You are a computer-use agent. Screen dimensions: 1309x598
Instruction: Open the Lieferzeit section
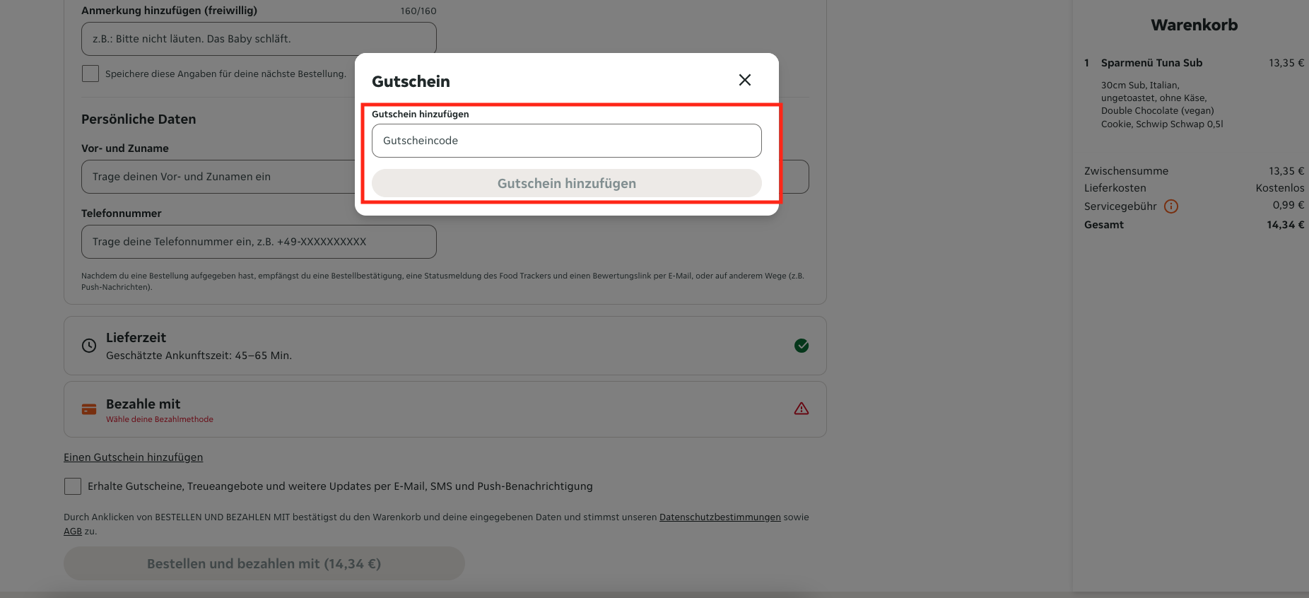[445, 346]
